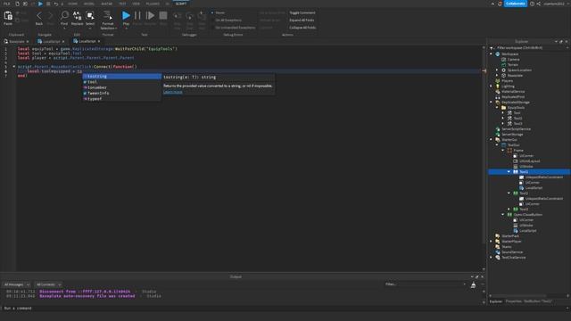Click the small play icon in the quick access bar

coord(40,4)
